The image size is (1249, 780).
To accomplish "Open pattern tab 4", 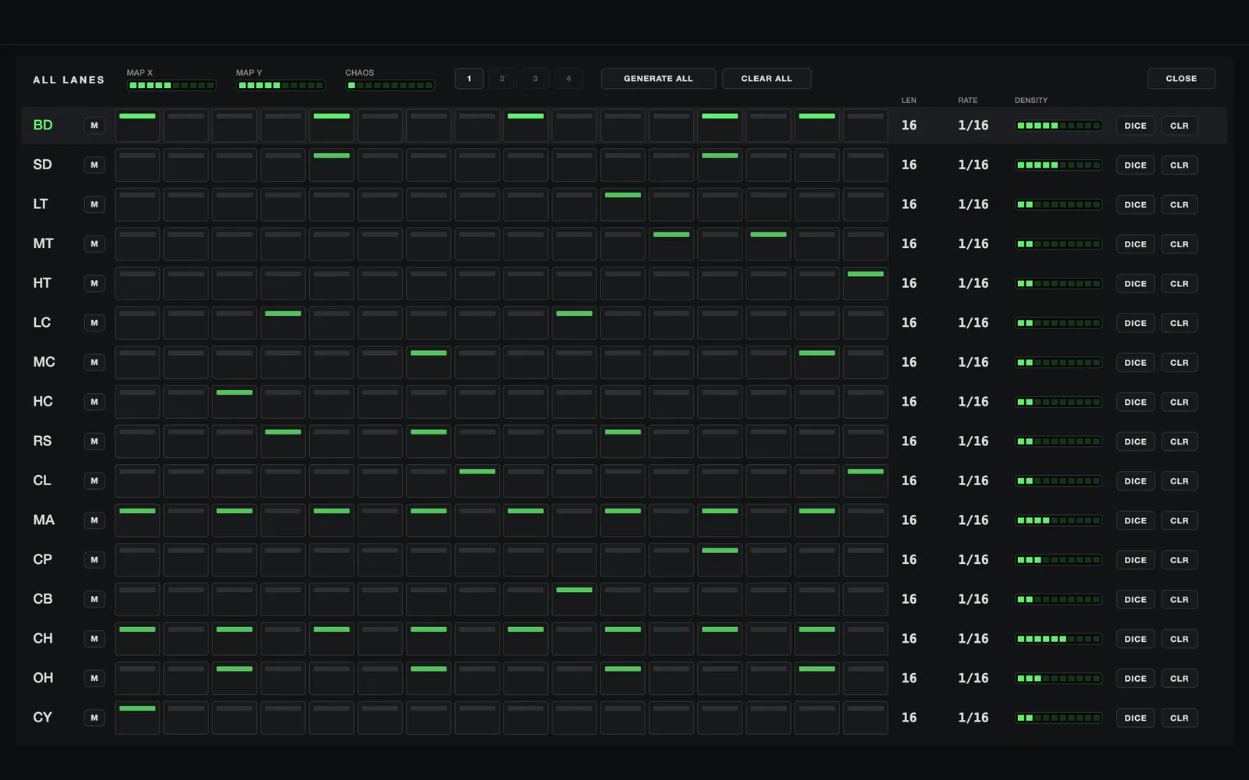I will [x=568, y=79].
